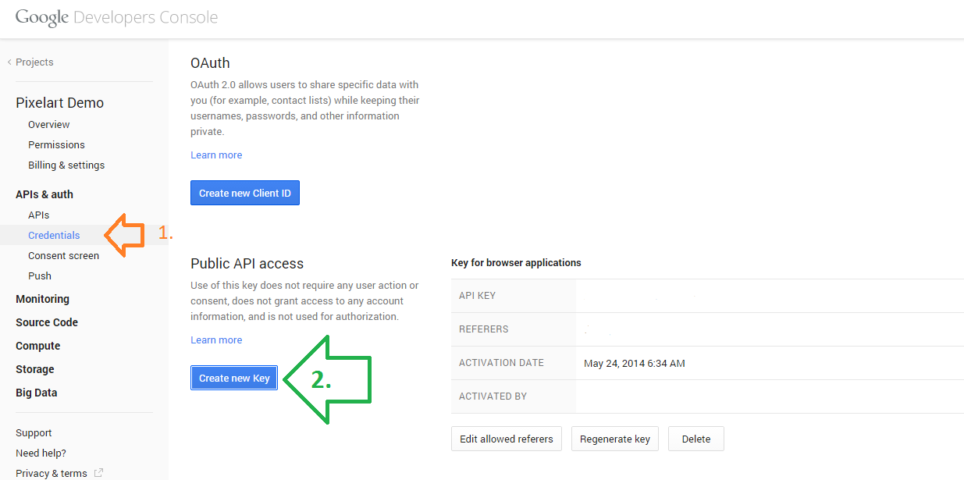Regenerate the browser API key

click(x=615, y=439)
